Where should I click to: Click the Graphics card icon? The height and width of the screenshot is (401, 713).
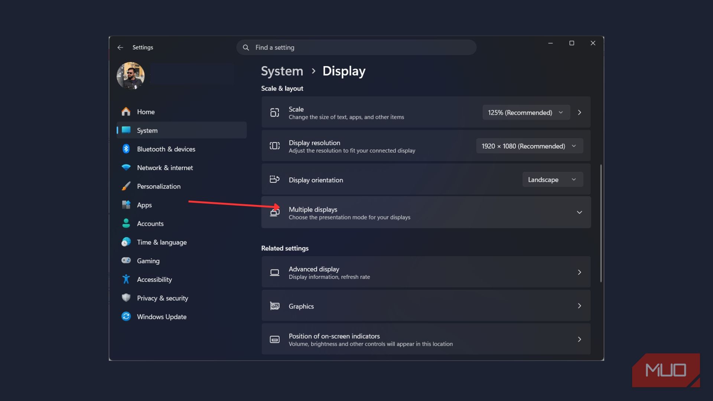[274, 306]
